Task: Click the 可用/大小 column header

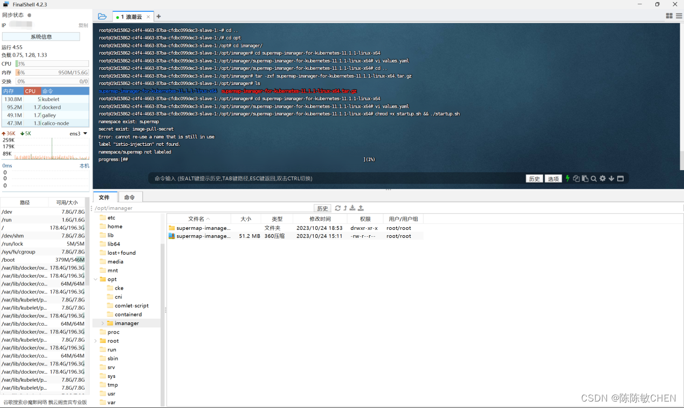Action: (67, 202)
